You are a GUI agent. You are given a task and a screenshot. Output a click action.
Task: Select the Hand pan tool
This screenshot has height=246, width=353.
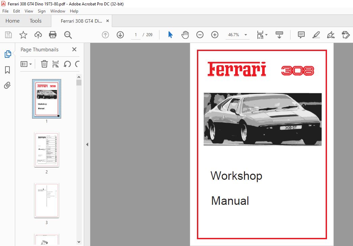tap(185, 35)
